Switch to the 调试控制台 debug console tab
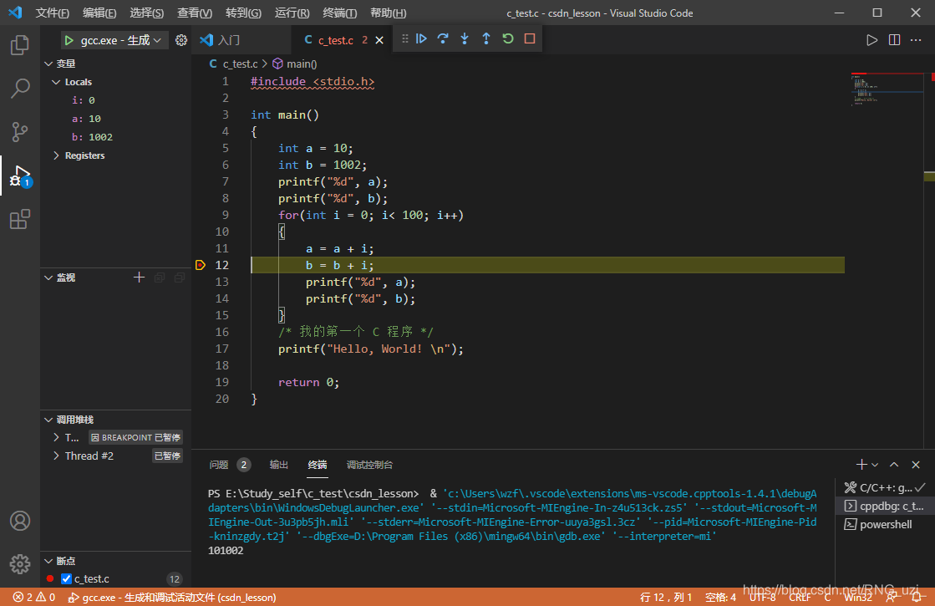 coord(369,465)
